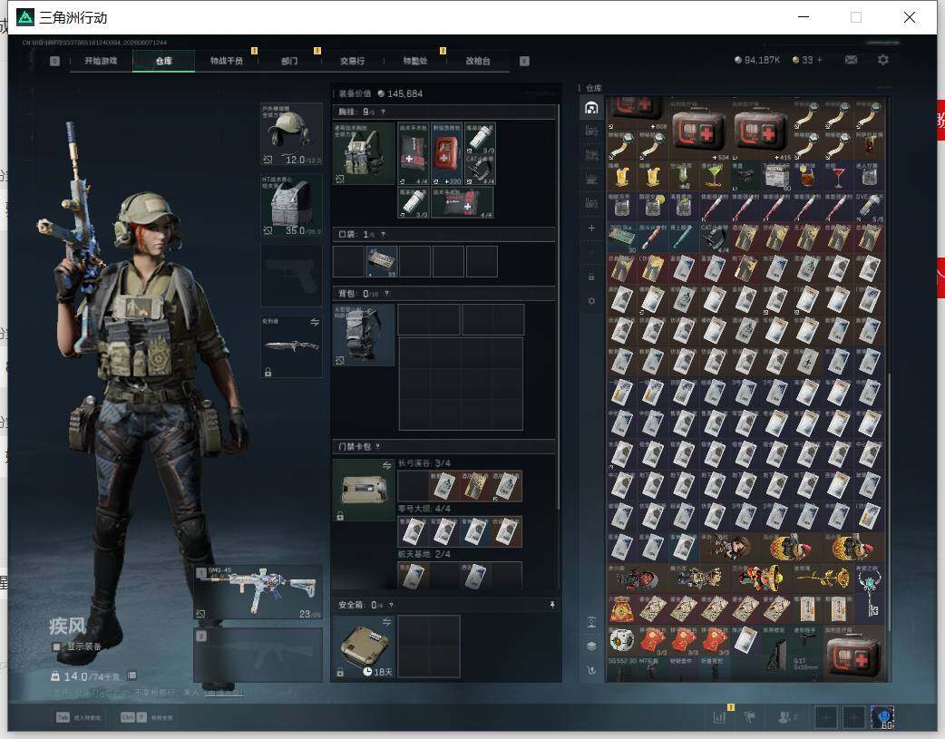The height and width of the screenshot is (739, 945).
Task: Click the auto-sort icon at sidebar bottom
Action: click(x=591, y=670)
